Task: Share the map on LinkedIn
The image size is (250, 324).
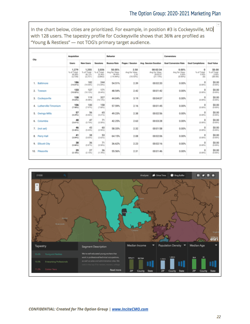Action: pos(208,175)
